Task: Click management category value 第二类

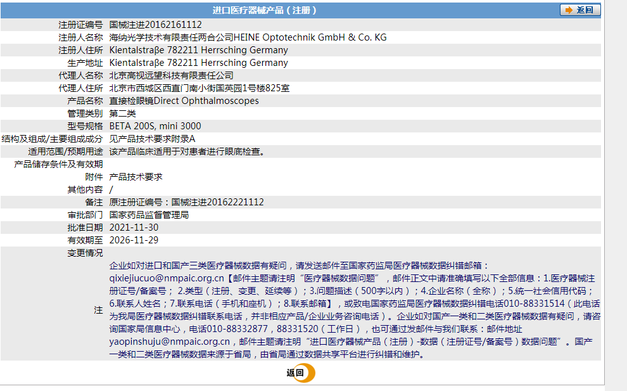Action: [123, 113]
